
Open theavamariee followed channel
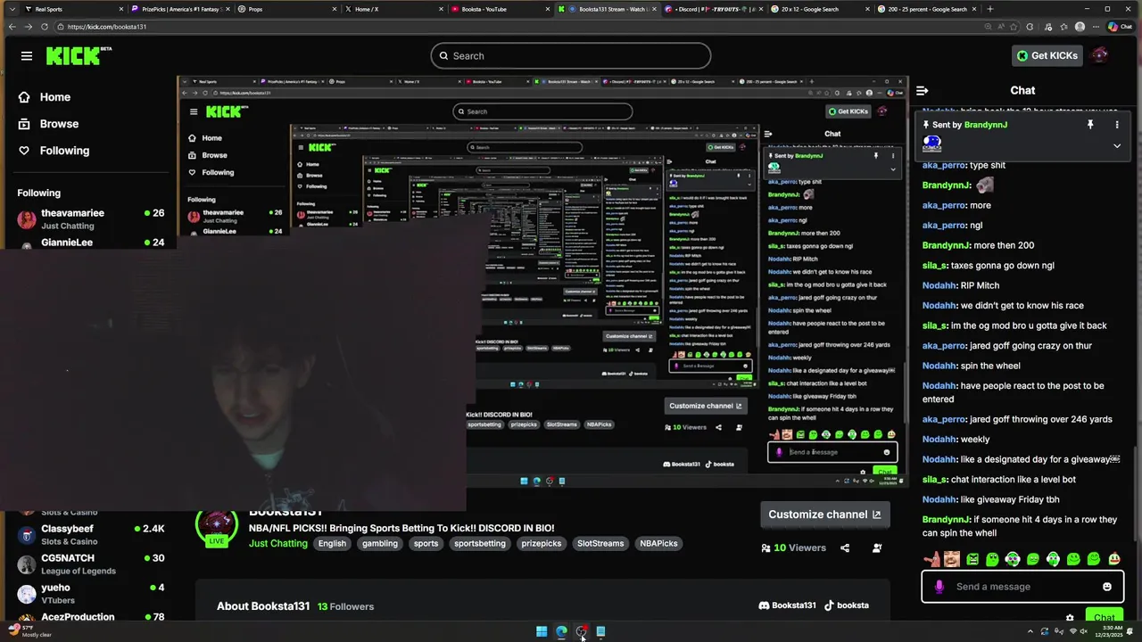pos(89,219)
